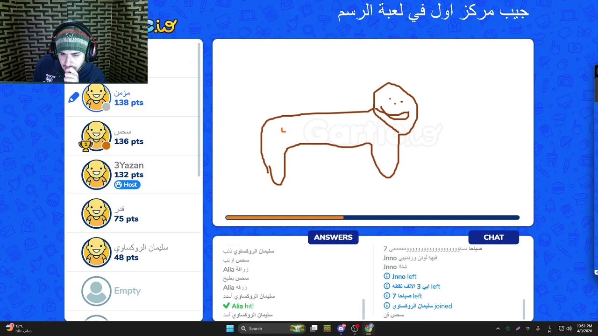Click the score 138 pts
Screen dimensions: 598x336
click(x=128, y=103)
